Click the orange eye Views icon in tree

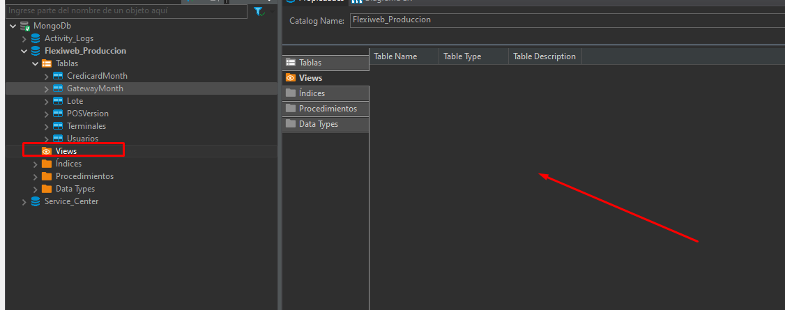click(47, 151)
